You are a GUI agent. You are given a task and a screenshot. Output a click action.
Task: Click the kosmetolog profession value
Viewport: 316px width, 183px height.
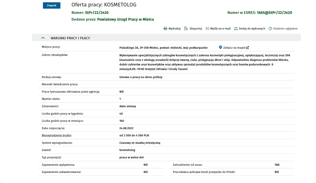point(127,150)
